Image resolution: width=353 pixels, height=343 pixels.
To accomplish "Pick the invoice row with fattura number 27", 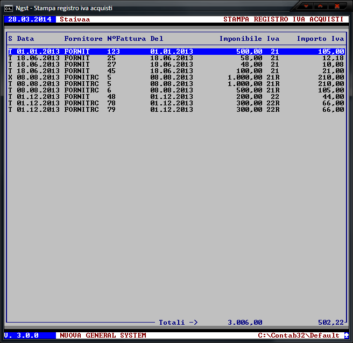I will coord(176,65).
